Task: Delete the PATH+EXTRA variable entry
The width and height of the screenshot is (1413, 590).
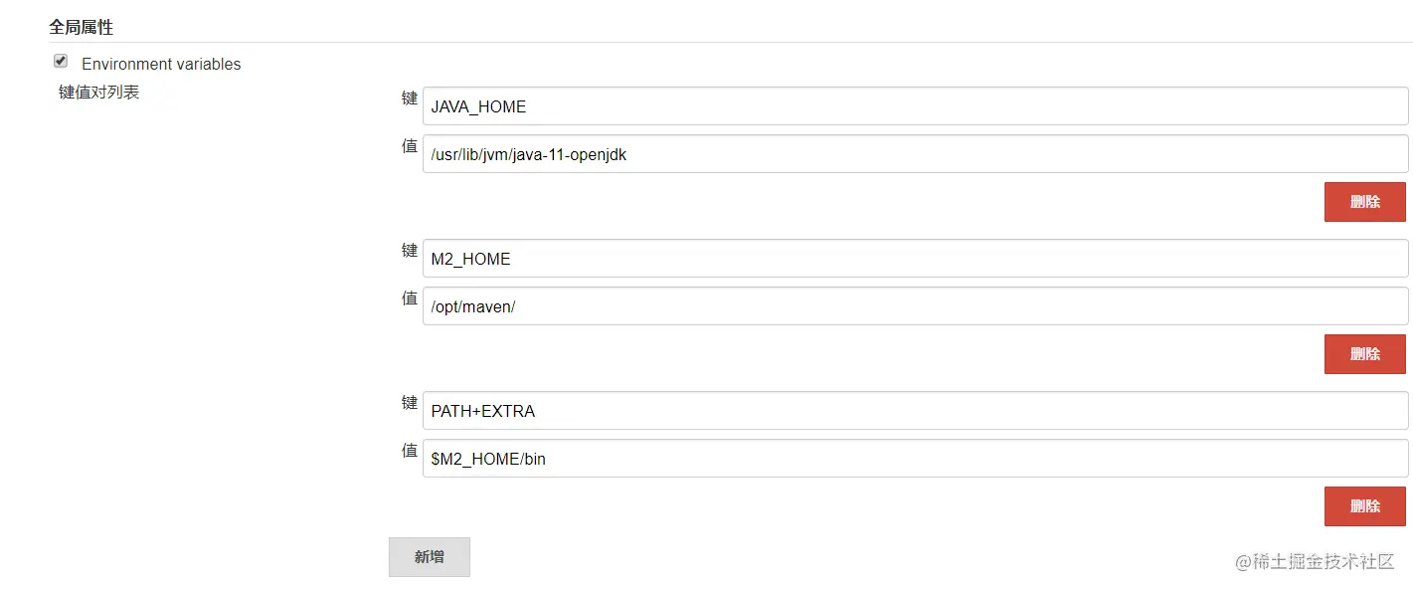Action: click(1364, 506)
